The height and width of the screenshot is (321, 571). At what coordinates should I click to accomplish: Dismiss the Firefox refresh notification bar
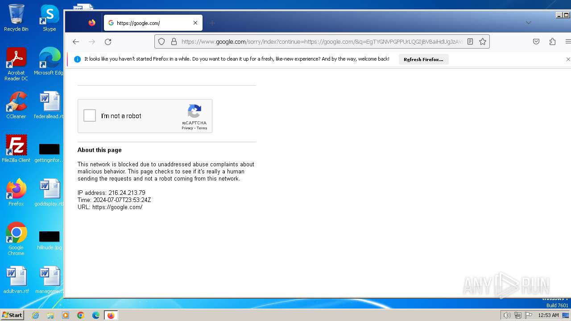coord(568,59)
